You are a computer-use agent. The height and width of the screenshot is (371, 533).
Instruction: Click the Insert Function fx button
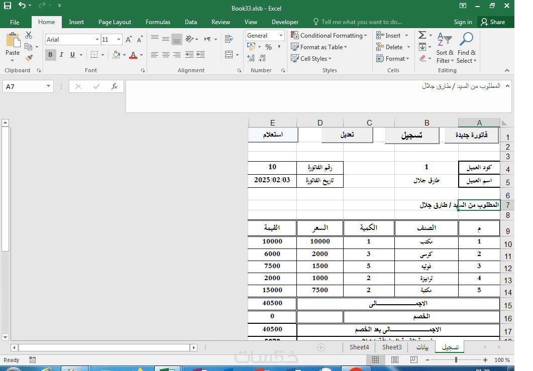tap(115, 86)
